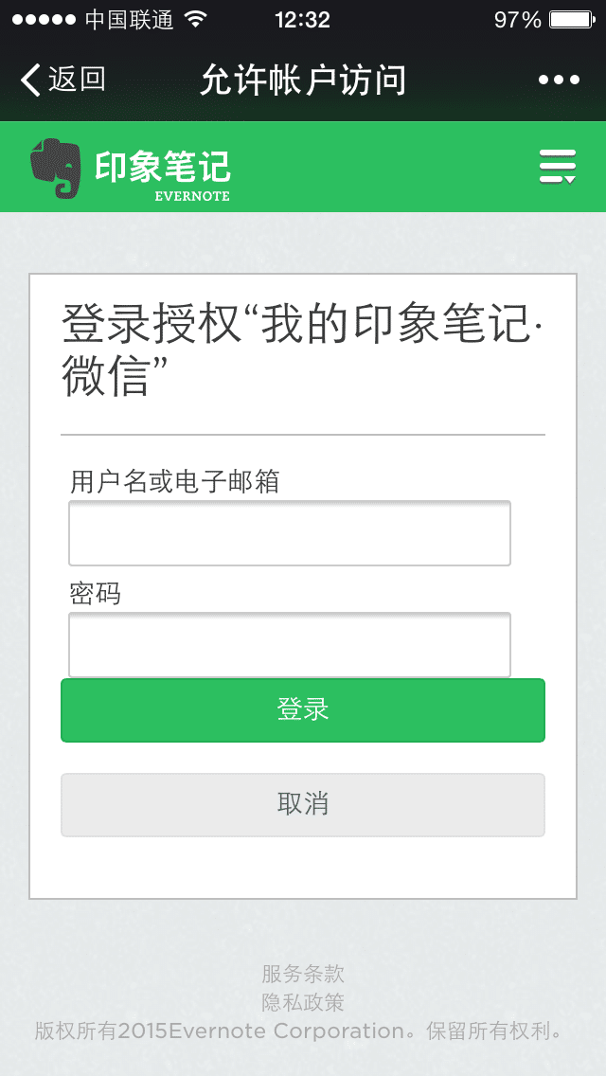Click the gray 取消 button
Image resolution: width=606 pixels, height=1076 pixels.
303,805
